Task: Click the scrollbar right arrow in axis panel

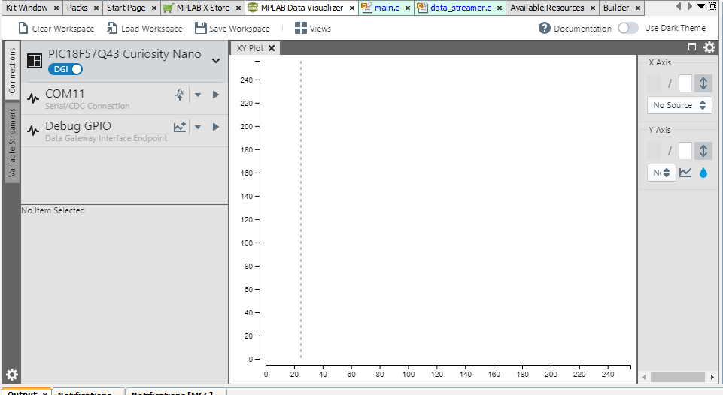Action: pyautogui.click(x=712, y=378)
